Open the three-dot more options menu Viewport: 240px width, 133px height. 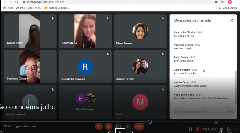pos(128,126)
